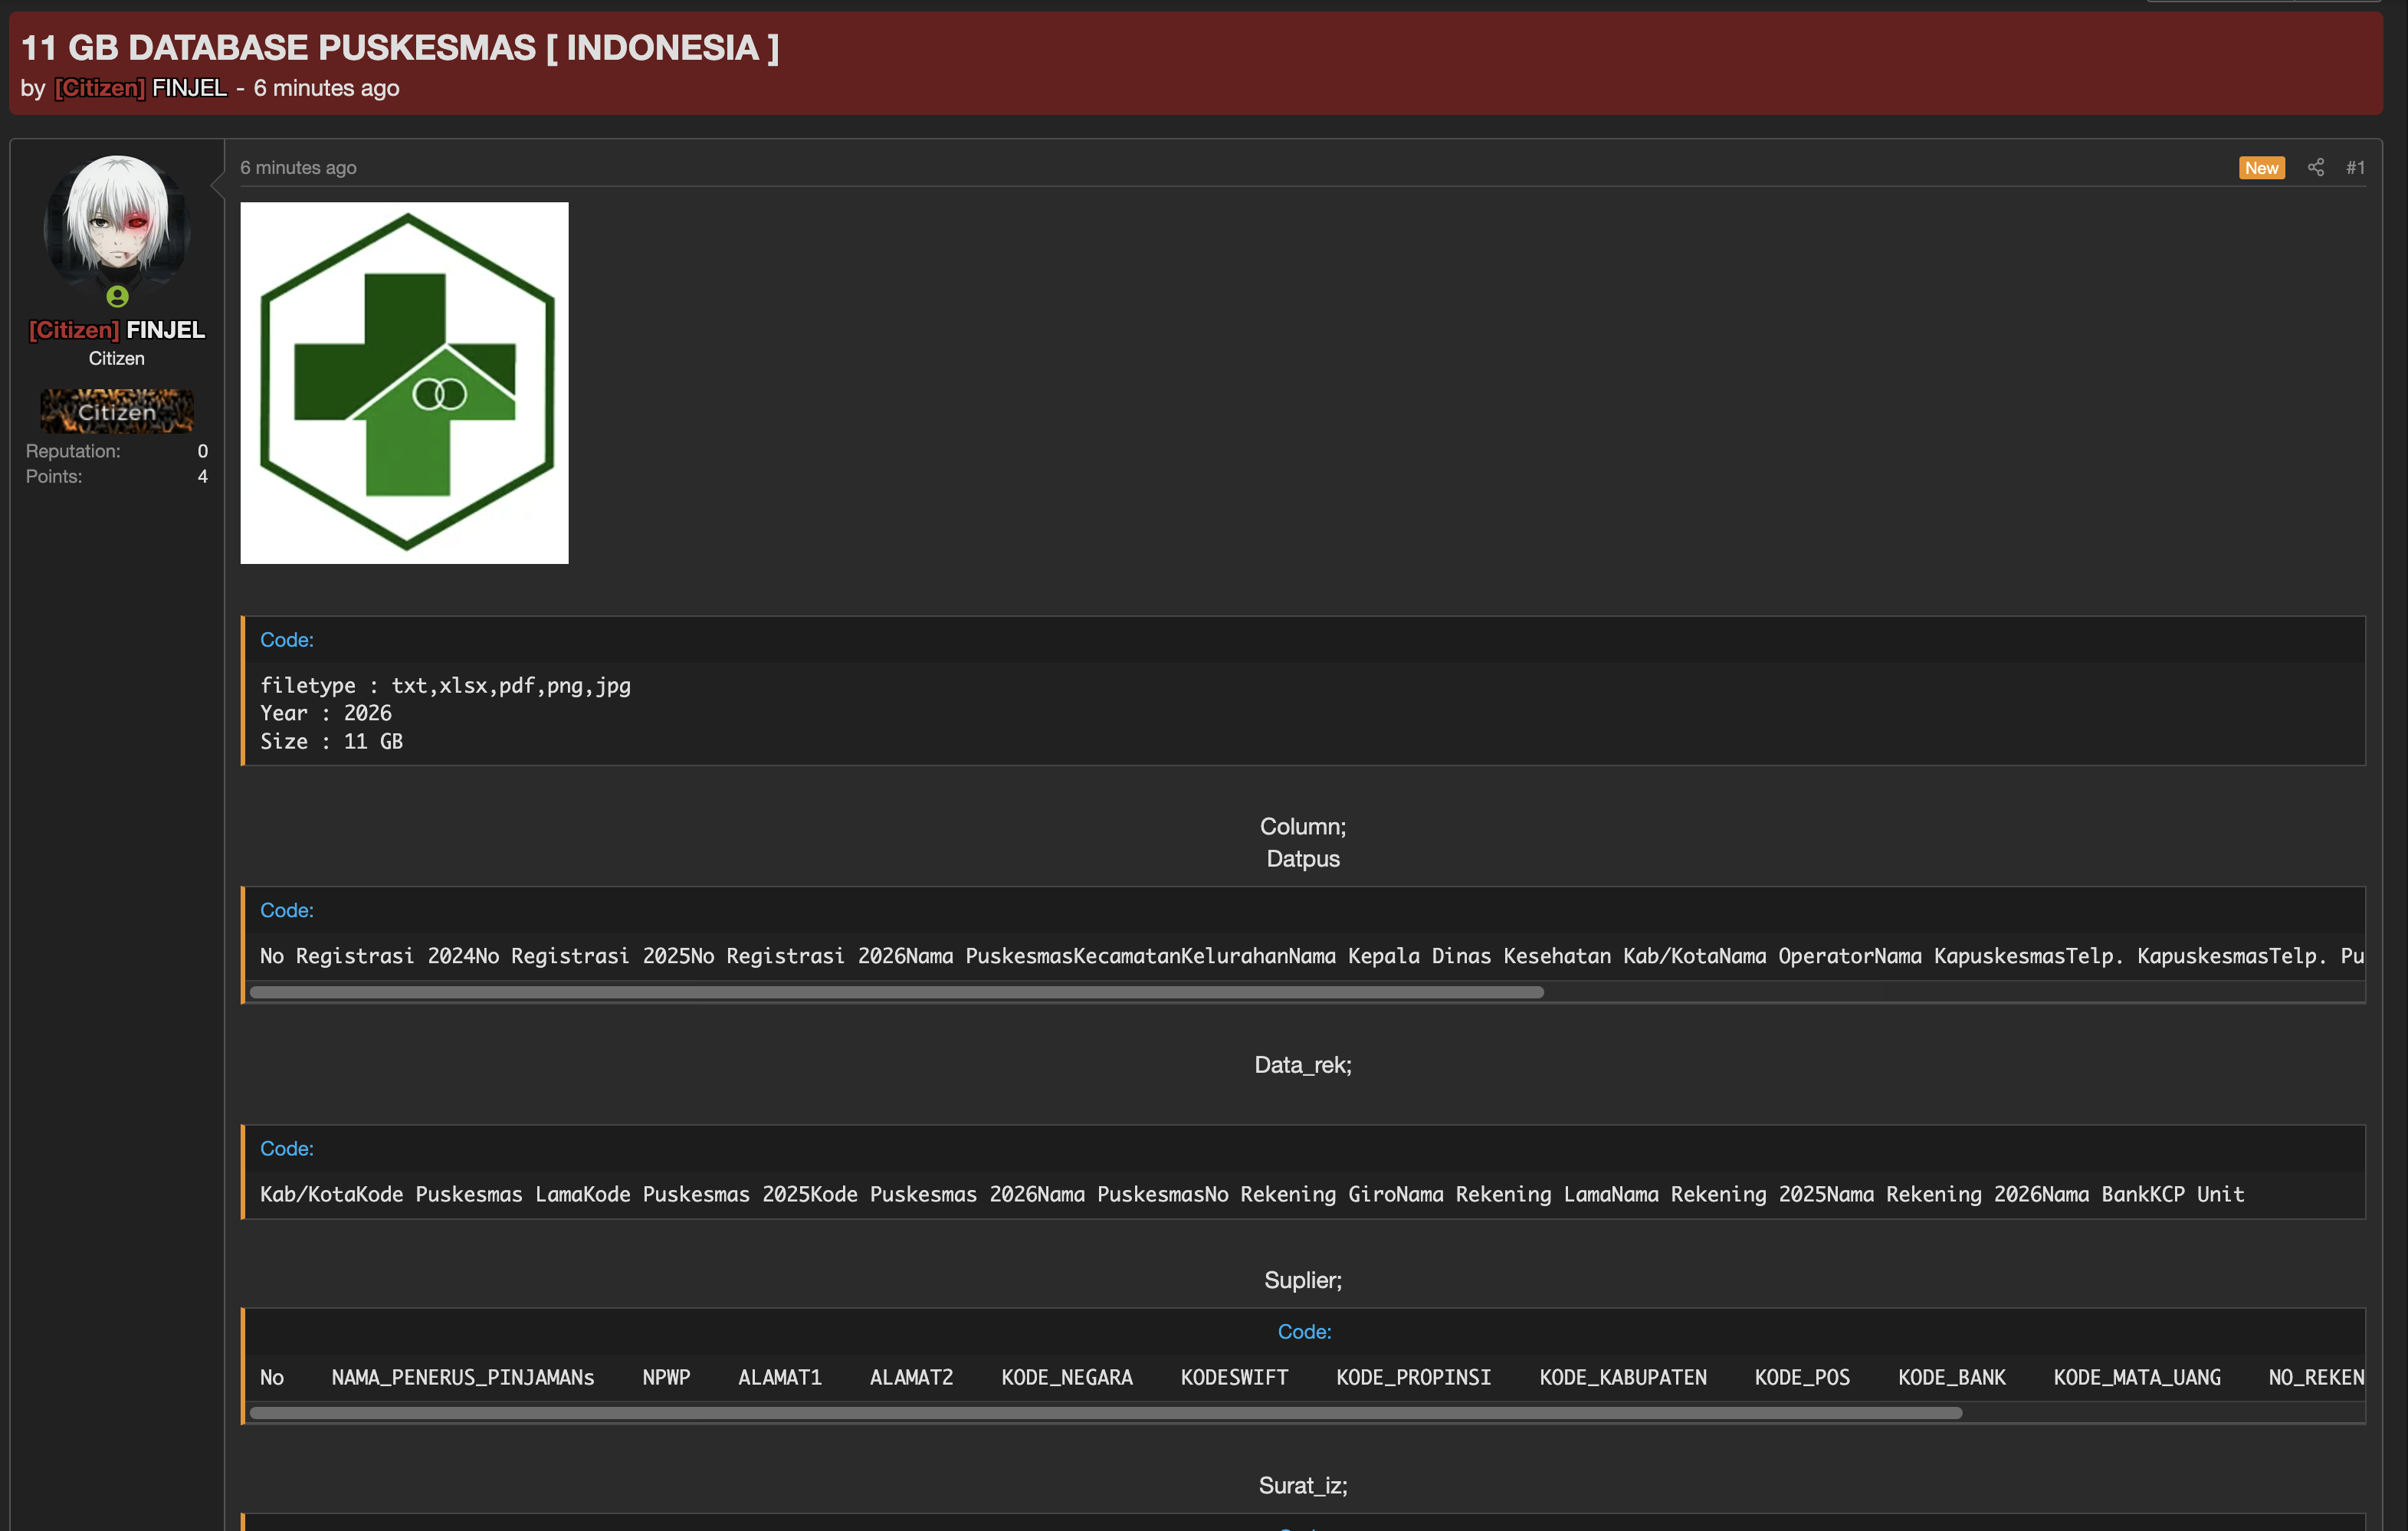
Task: Click 'NAMA_PENERUS_PINJAMANs' column text
Action: pyautogui.click(x=463, y=1377)
